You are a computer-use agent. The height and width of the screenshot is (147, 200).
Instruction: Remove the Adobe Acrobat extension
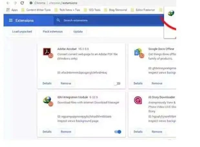click(x=66, y=83)
